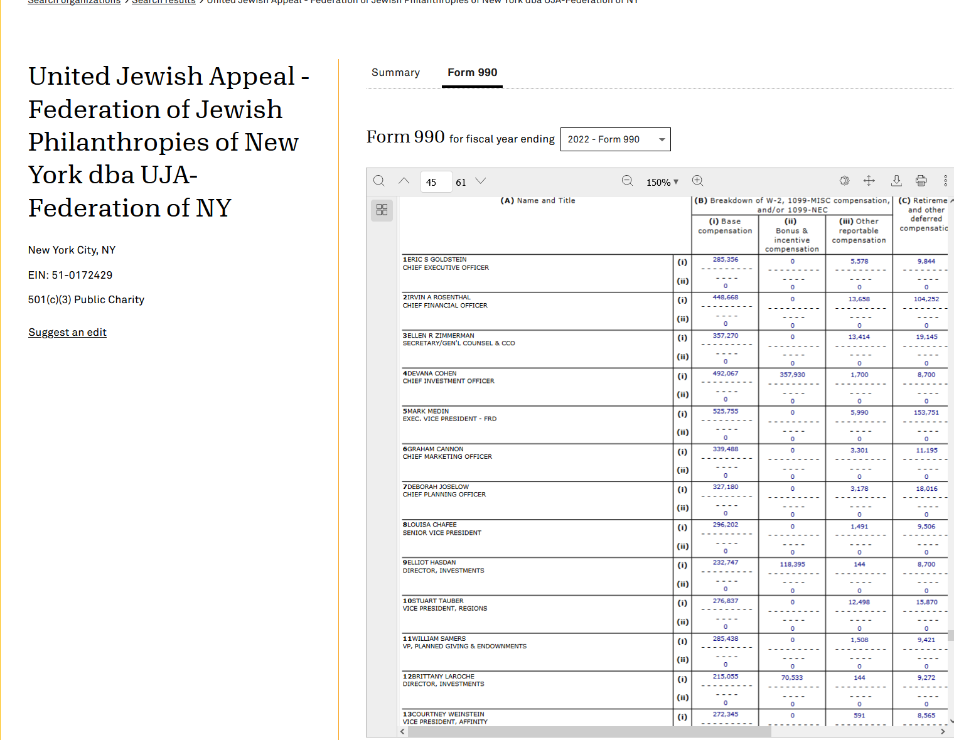The height and width of the screenshot is (740, 954).
Task: Click the name COURTNEY WEINSTEIN
Action: 448,714
